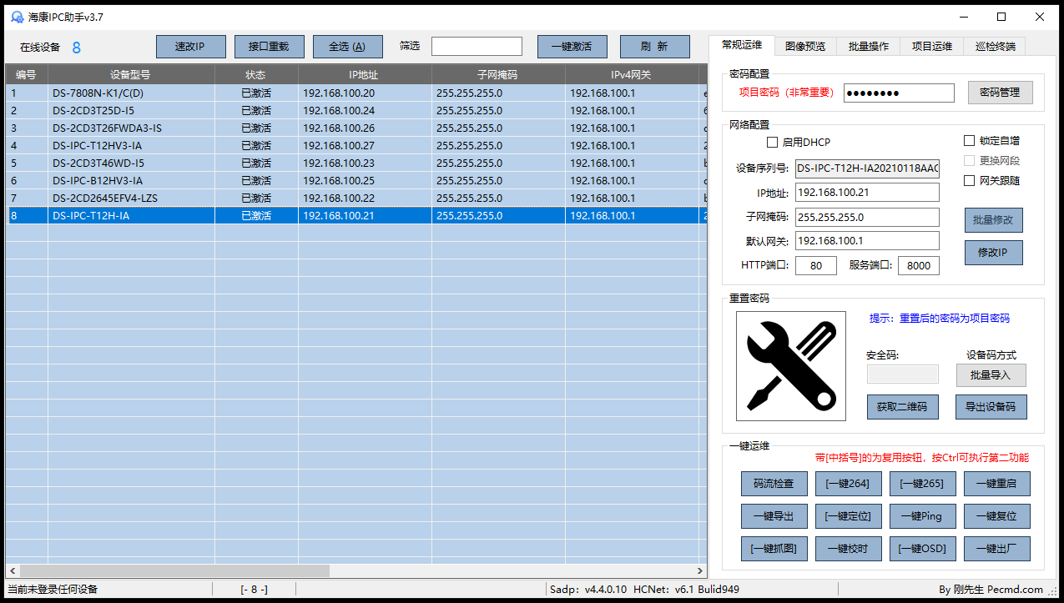Click the IP地址 input field
1064x603 pixels.
[x=867, y=193]
